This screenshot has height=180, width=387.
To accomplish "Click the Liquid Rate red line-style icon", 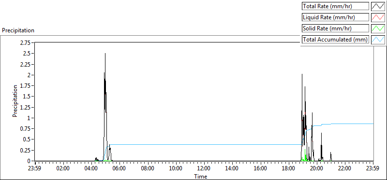I will pos(378,17).
